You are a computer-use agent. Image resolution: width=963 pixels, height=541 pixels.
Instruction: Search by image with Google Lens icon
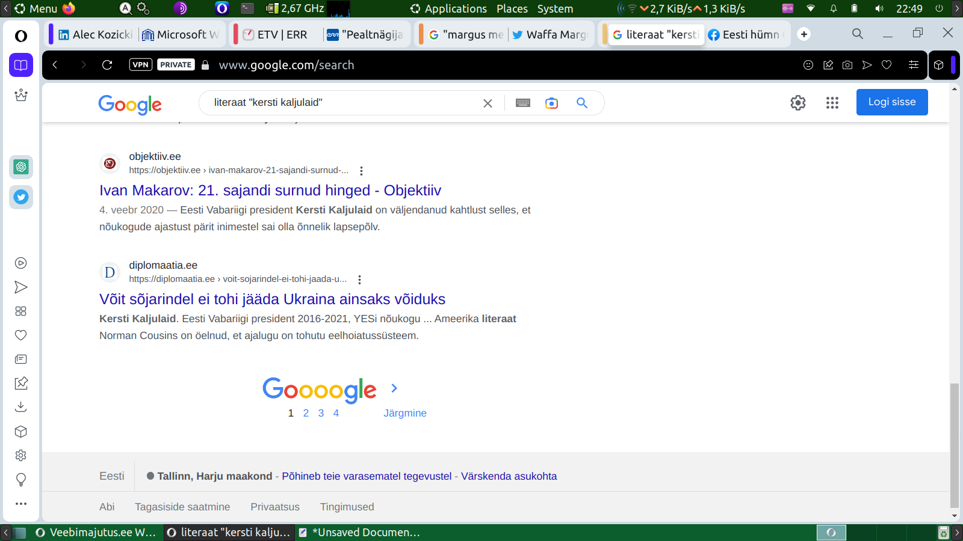[x=551, y=103]
